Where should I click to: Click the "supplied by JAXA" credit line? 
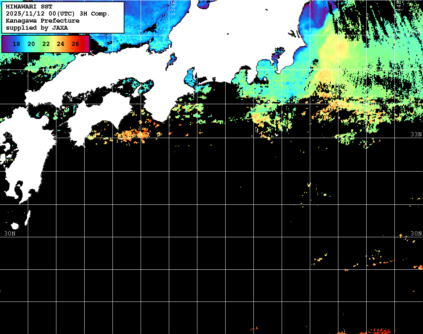[x=37, y=28]
